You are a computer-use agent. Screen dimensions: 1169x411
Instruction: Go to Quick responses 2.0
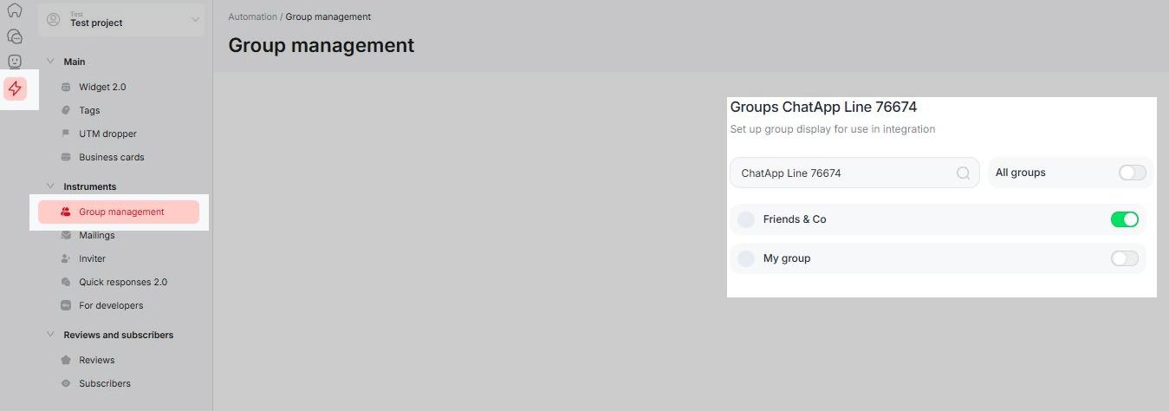122,282
